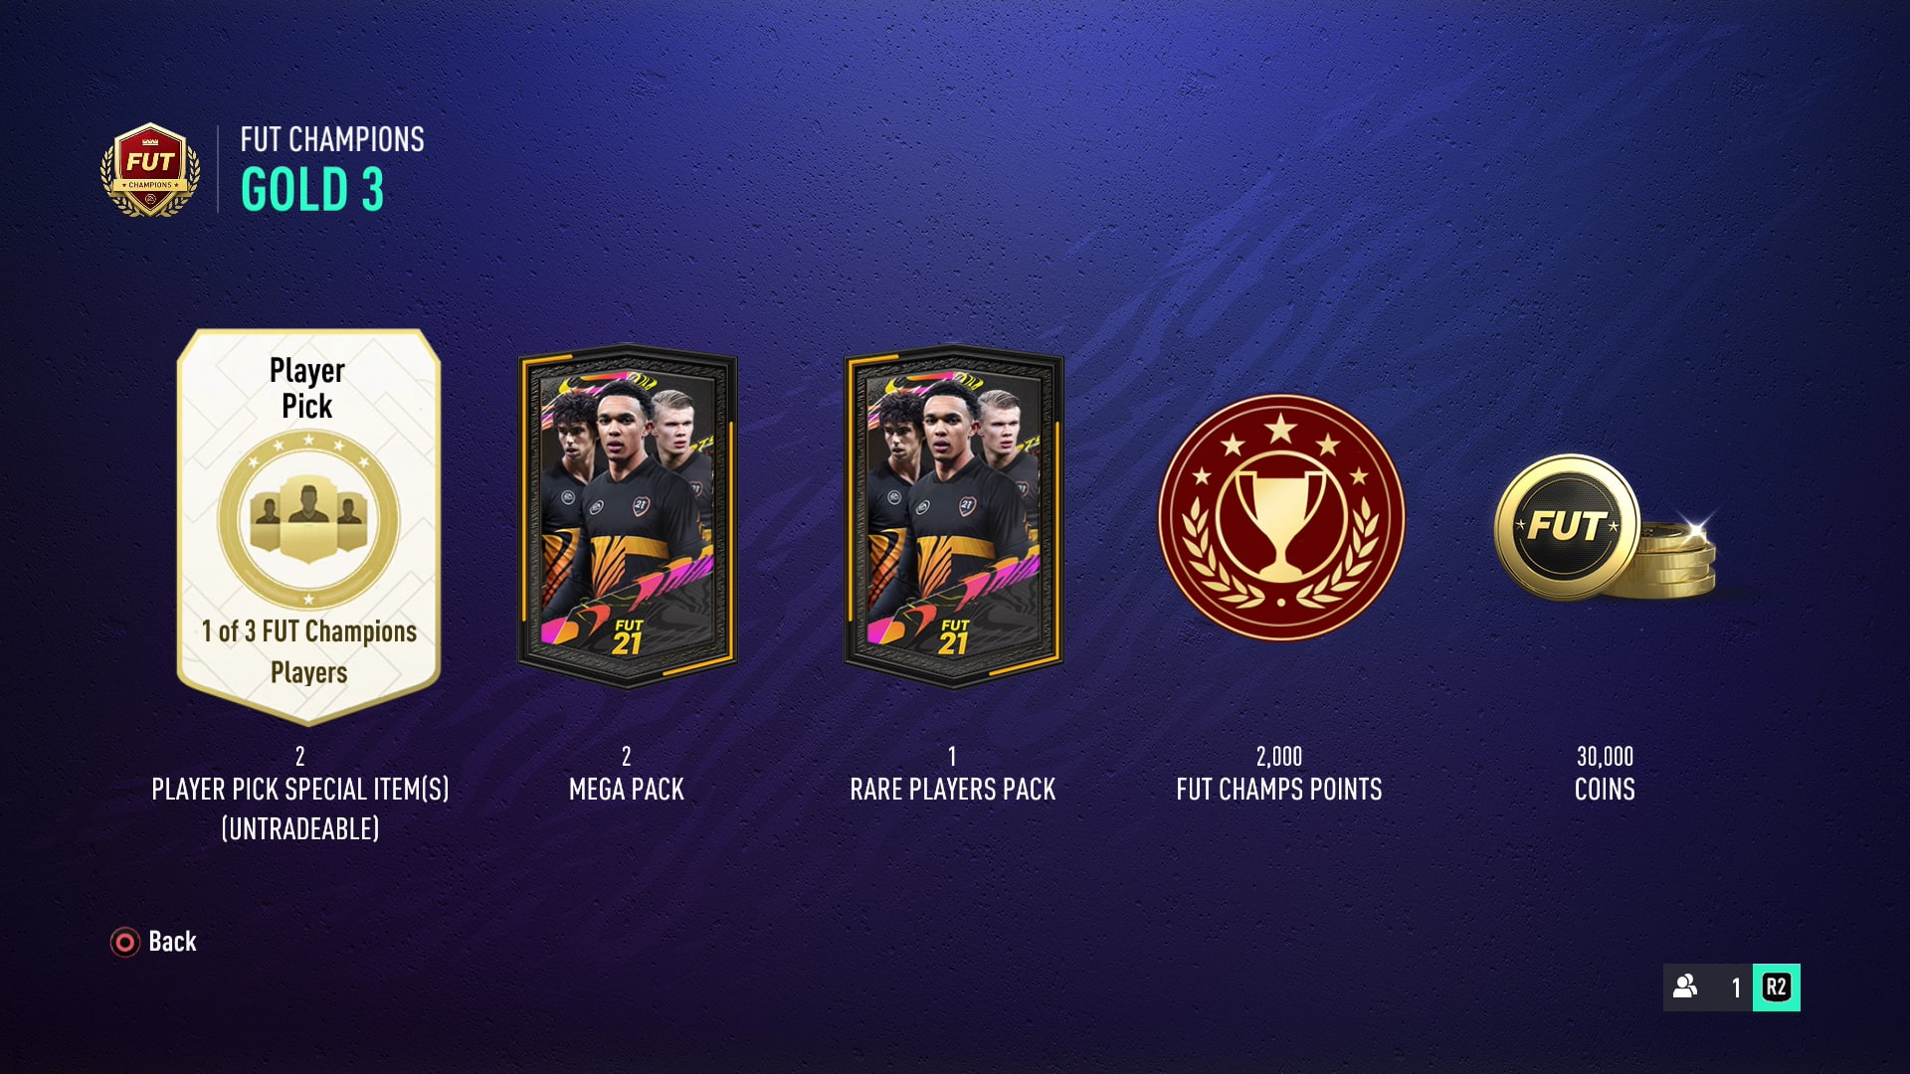
Task: Click the R2 button prompt
Action: 1776,987
